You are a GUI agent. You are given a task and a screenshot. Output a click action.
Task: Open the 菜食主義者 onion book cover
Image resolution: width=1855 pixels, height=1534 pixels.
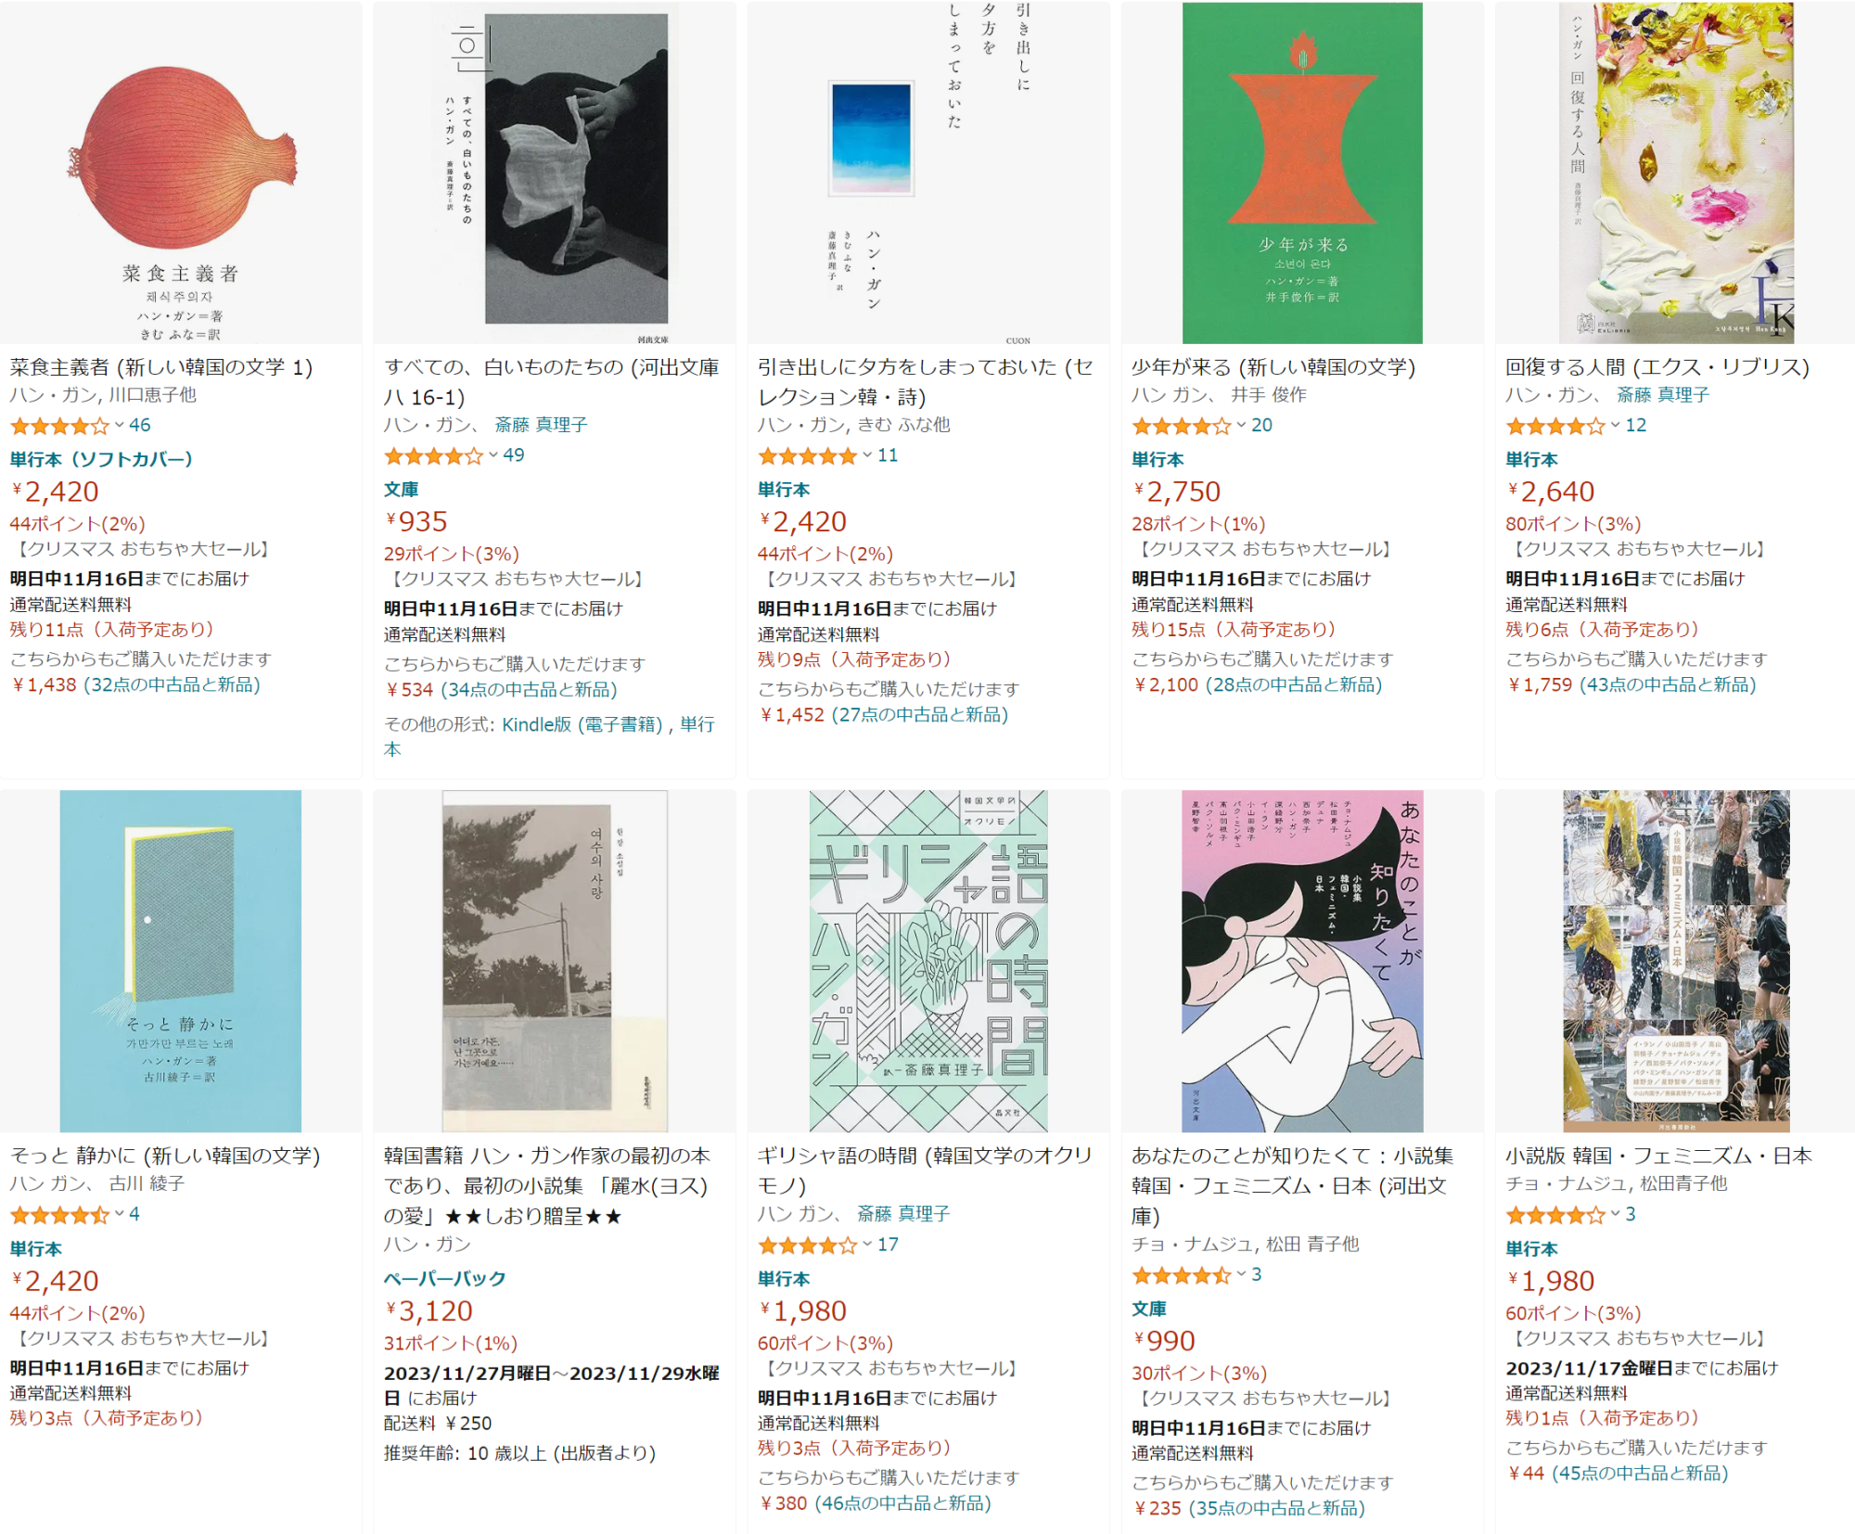coord(181,173)
